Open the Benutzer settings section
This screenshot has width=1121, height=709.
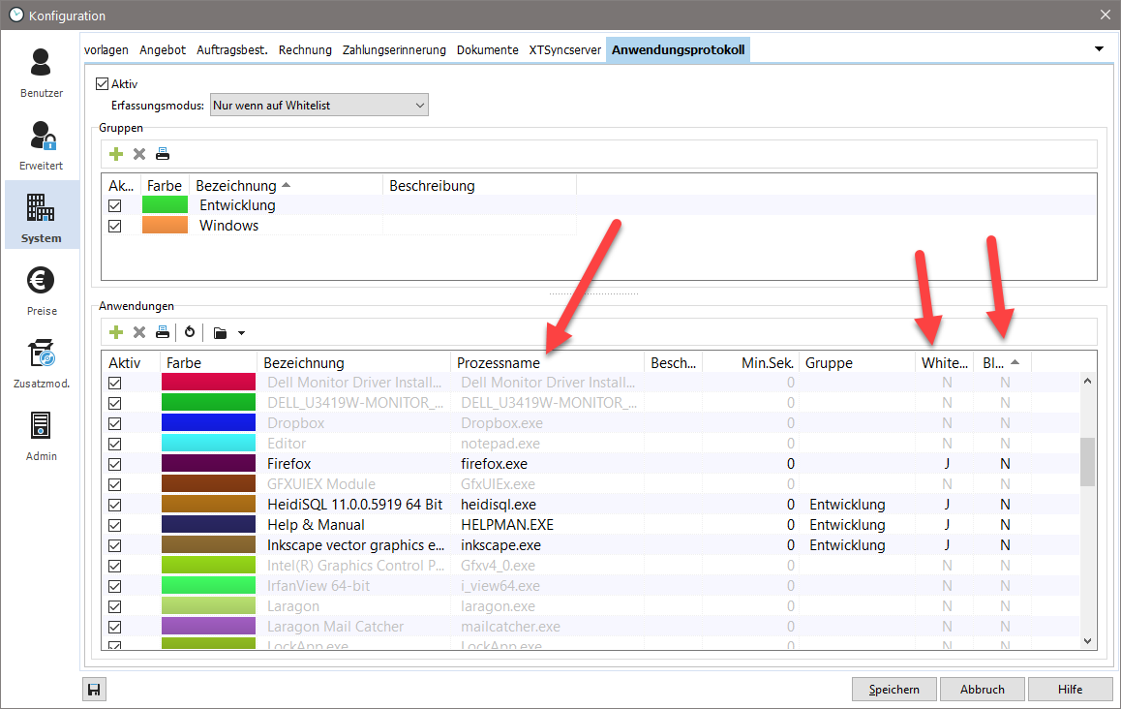[x=42, y=73]
